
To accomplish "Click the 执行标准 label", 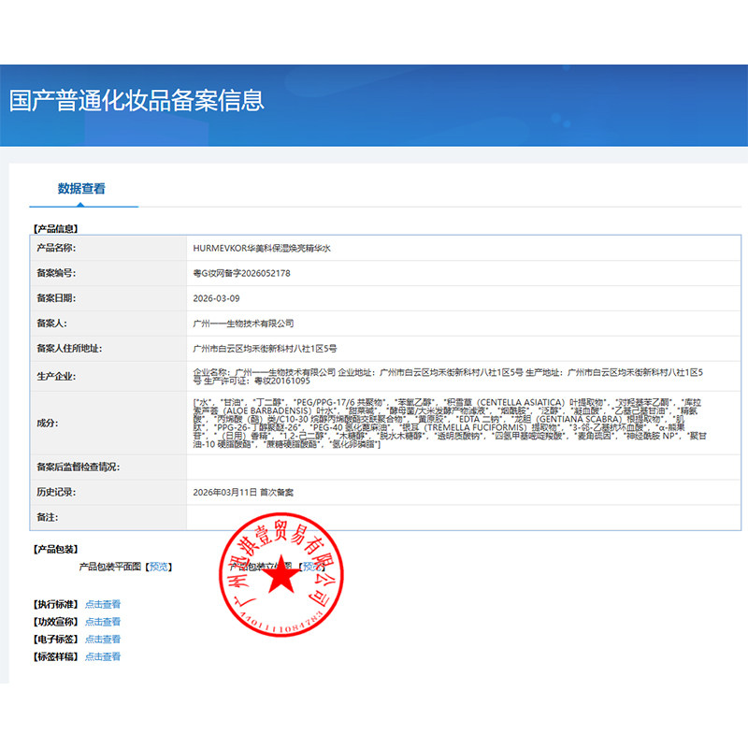I will 55,604.
